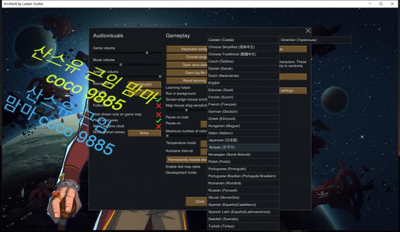
Task: Select English from language list
Action: tap(243, 83)
